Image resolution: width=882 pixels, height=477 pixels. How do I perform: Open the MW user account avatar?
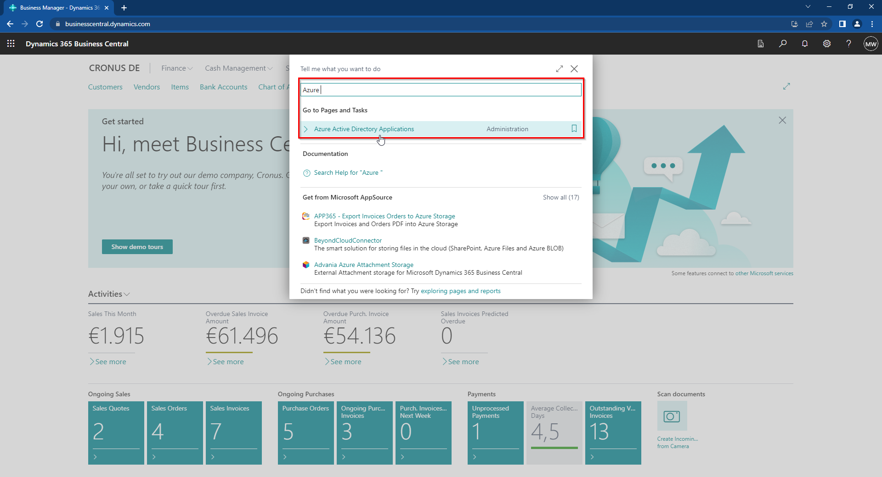871,44
